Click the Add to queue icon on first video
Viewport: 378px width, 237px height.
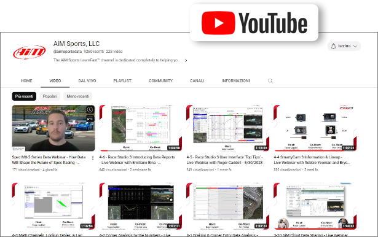click(x=90, y=118)
